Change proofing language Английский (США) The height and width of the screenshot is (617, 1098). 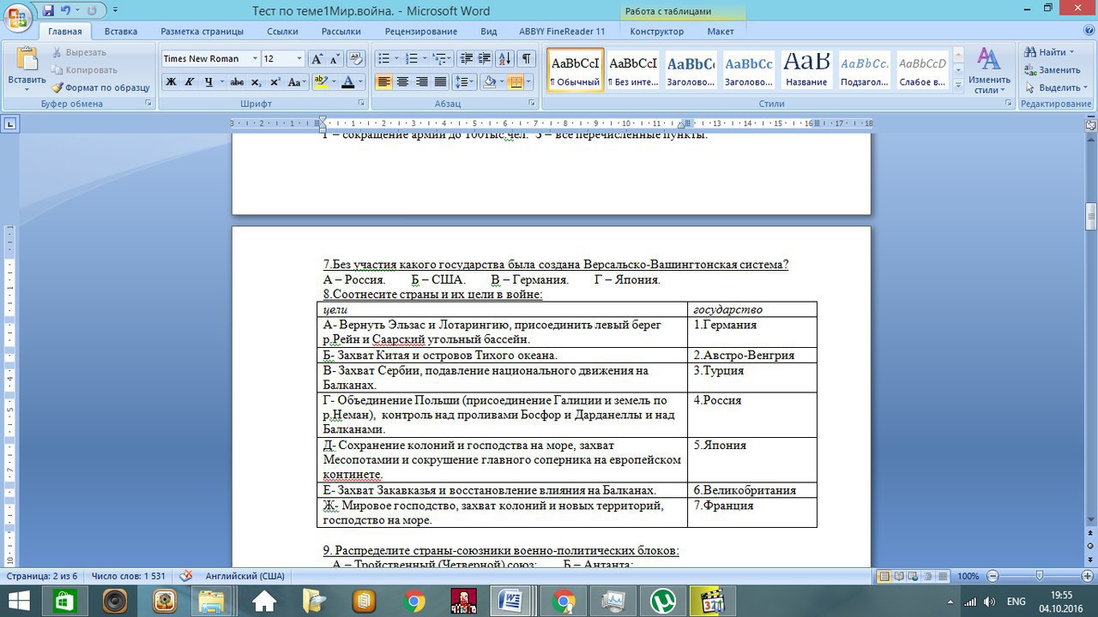coord(244,576)
